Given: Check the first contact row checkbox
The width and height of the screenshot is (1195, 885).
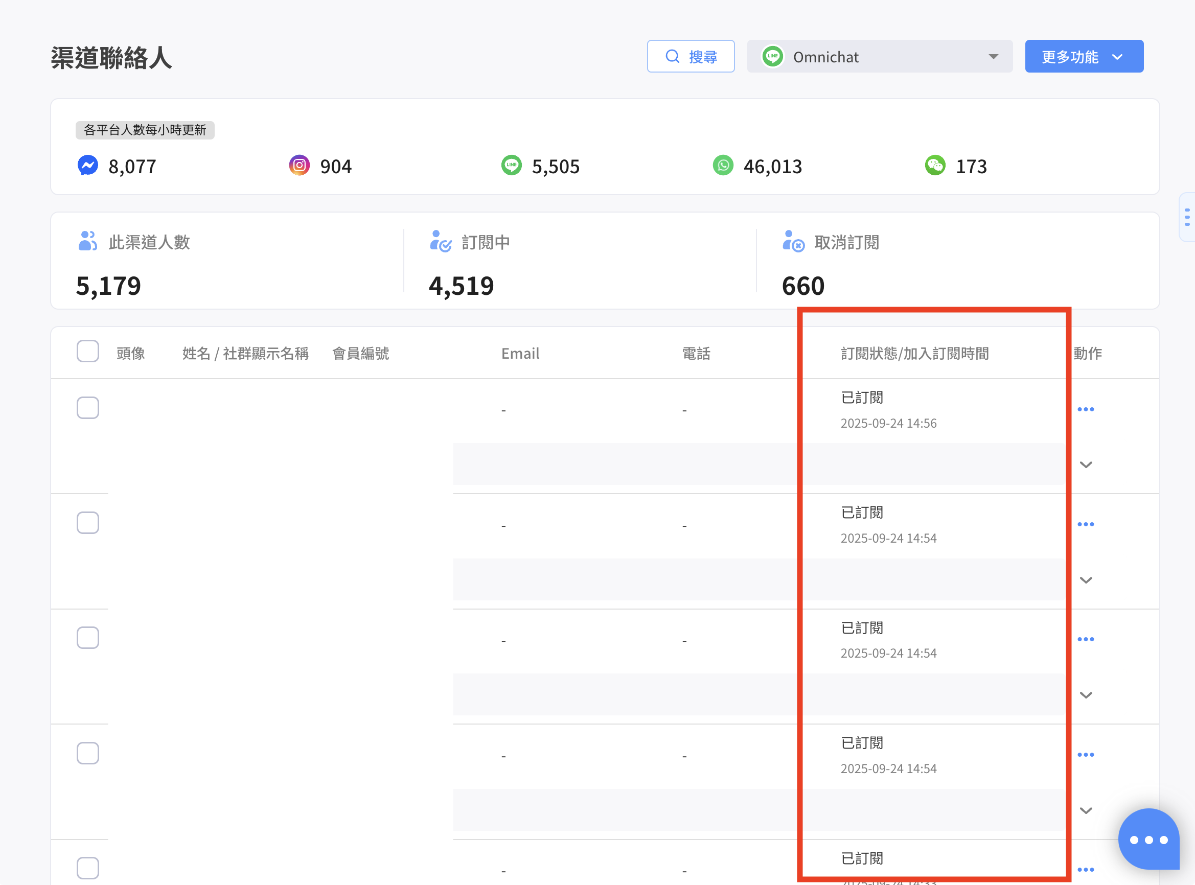Looking at the screenshot, I should 88,408.
